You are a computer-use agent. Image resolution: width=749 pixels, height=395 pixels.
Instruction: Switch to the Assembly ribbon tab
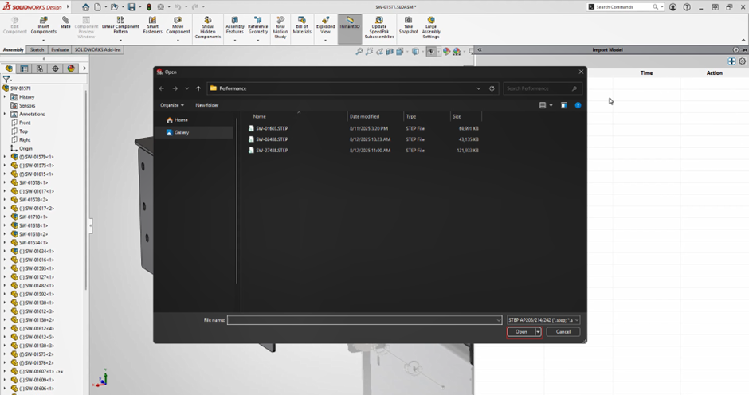point(14,49)
